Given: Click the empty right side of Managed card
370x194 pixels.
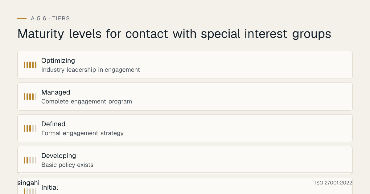Looking at the screenshot, I should pos(247,97).
